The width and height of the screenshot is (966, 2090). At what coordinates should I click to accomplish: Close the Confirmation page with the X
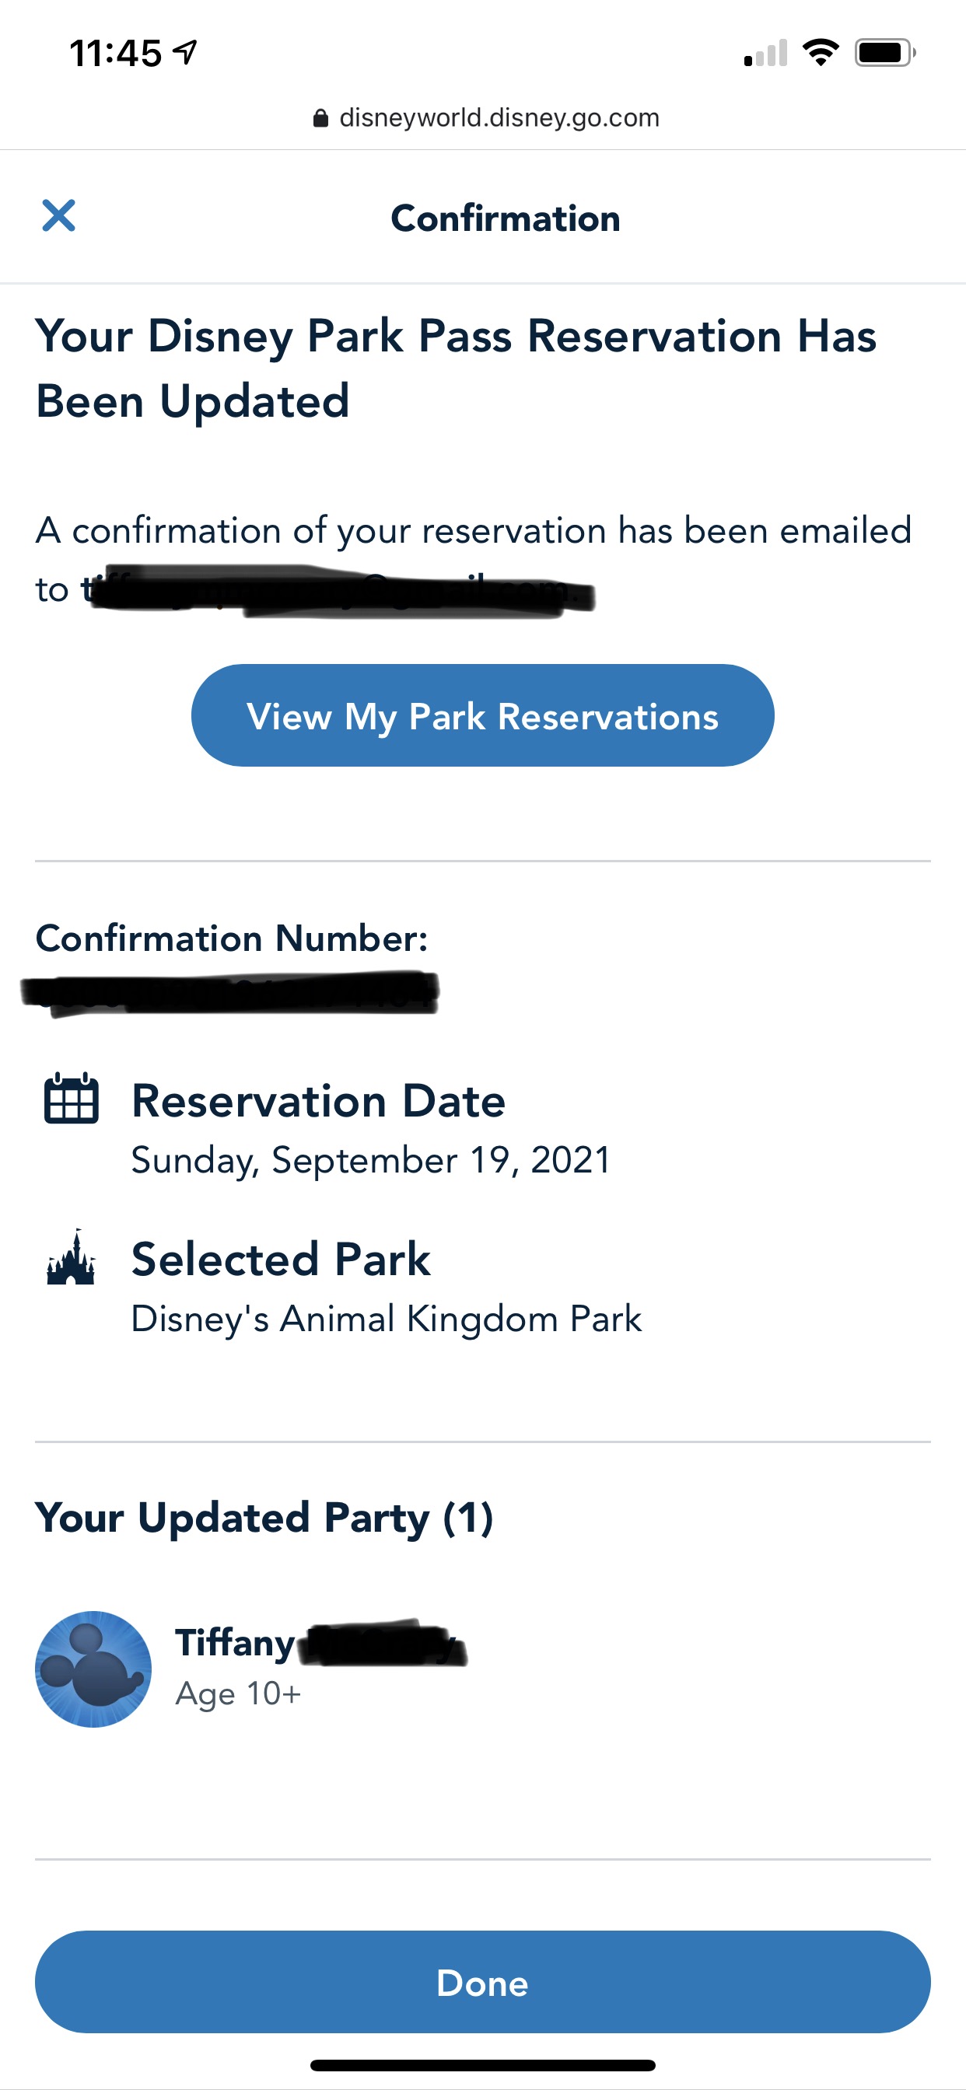click(x=58, y=216)
